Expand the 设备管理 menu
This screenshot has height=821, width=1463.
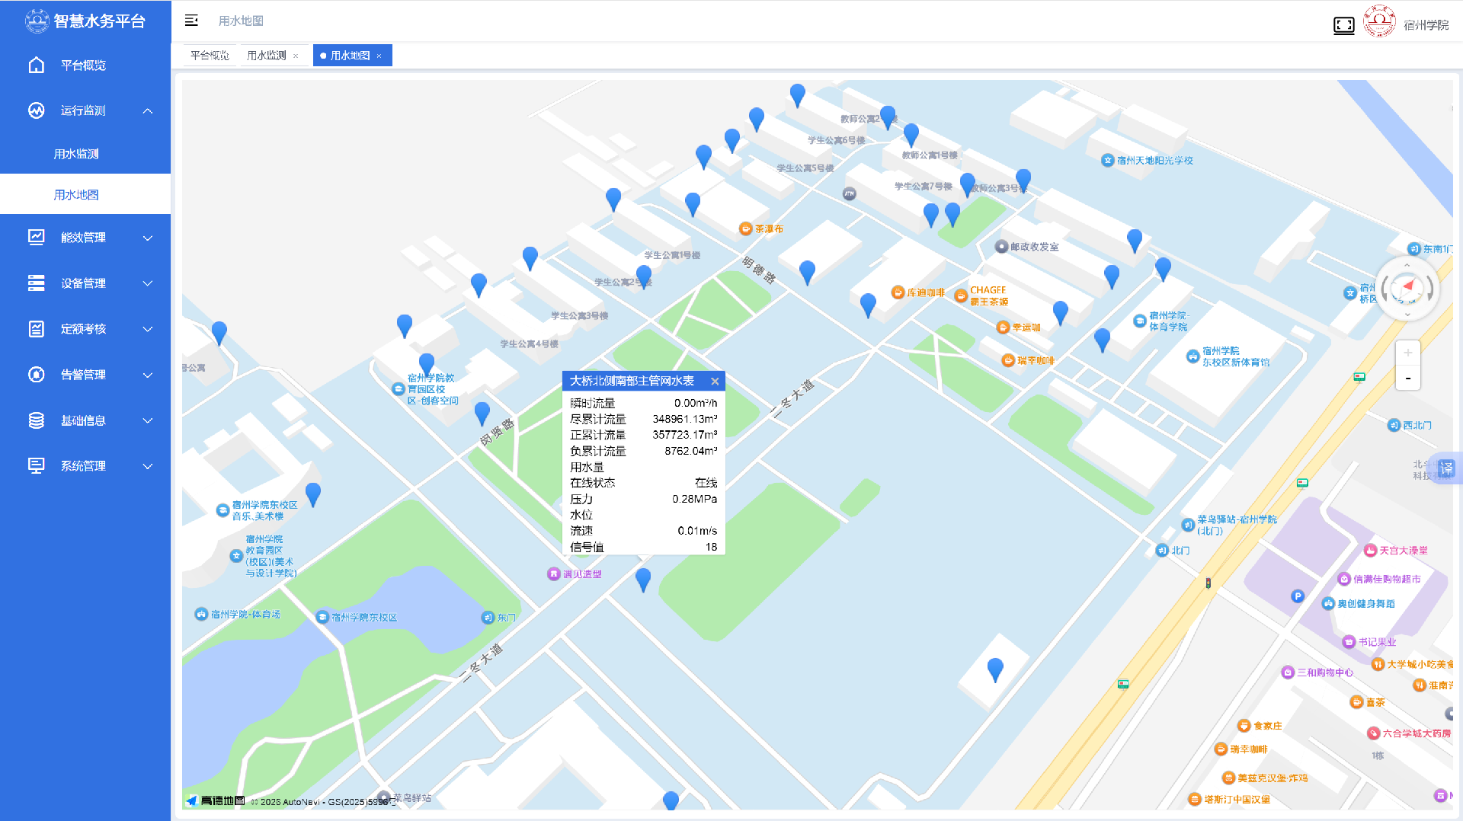click(148, 283)
